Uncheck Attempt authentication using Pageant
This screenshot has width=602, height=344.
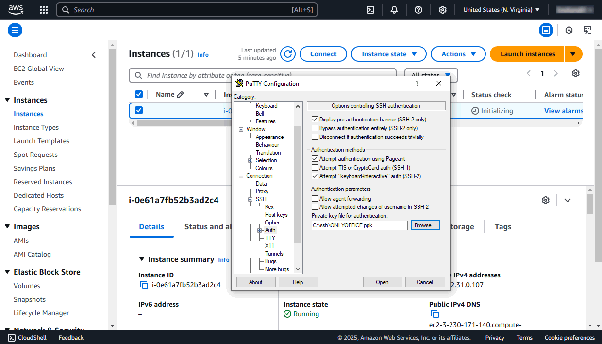[x=315, y=158]
